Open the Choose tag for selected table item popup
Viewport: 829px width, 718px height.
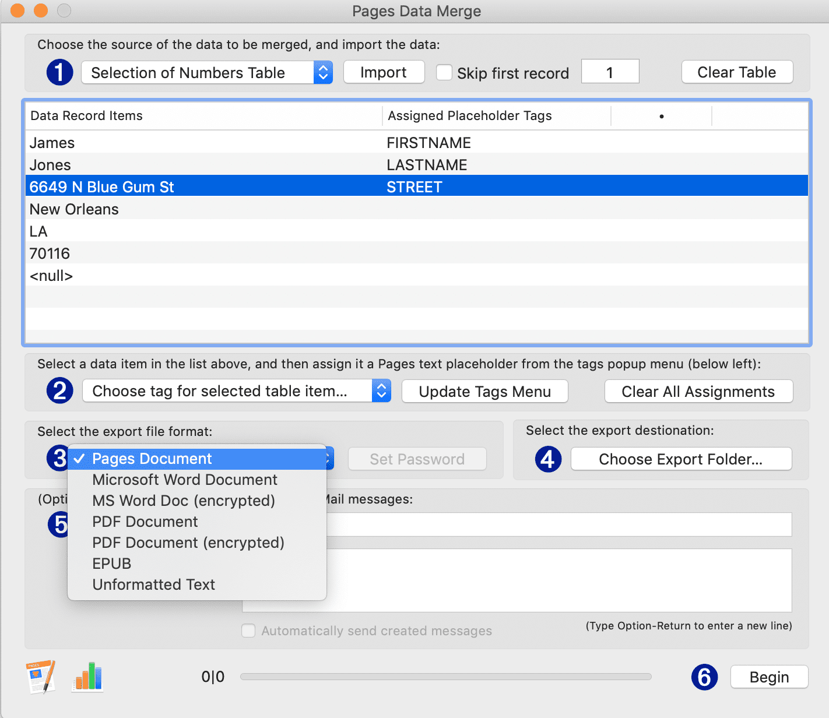[x=236, y=391]
